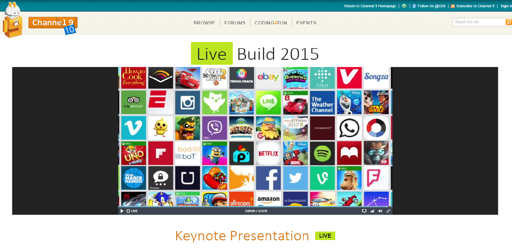Click the Sign In link
This screenshot has width=512, height=249.
click(506, 6)
